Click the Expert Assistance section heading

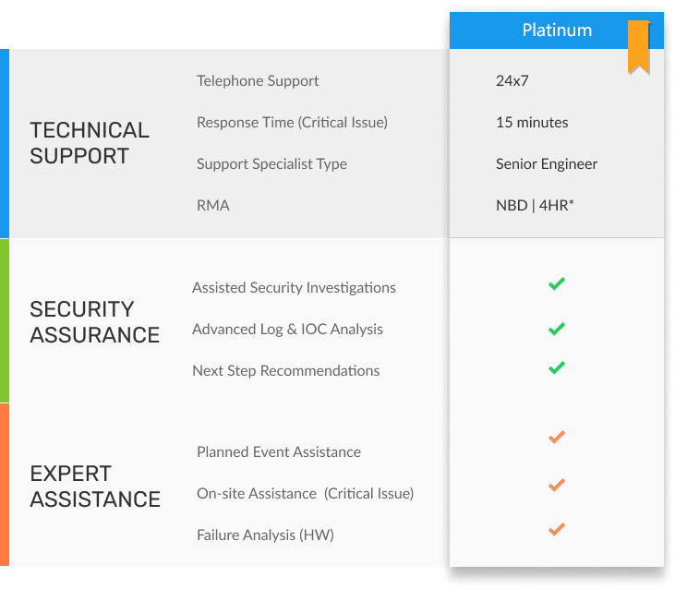click(94, 487)
